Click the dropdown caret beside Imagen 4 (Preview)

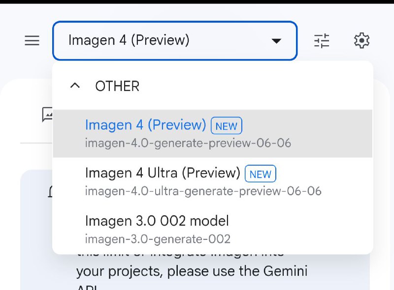coord(277,41)
